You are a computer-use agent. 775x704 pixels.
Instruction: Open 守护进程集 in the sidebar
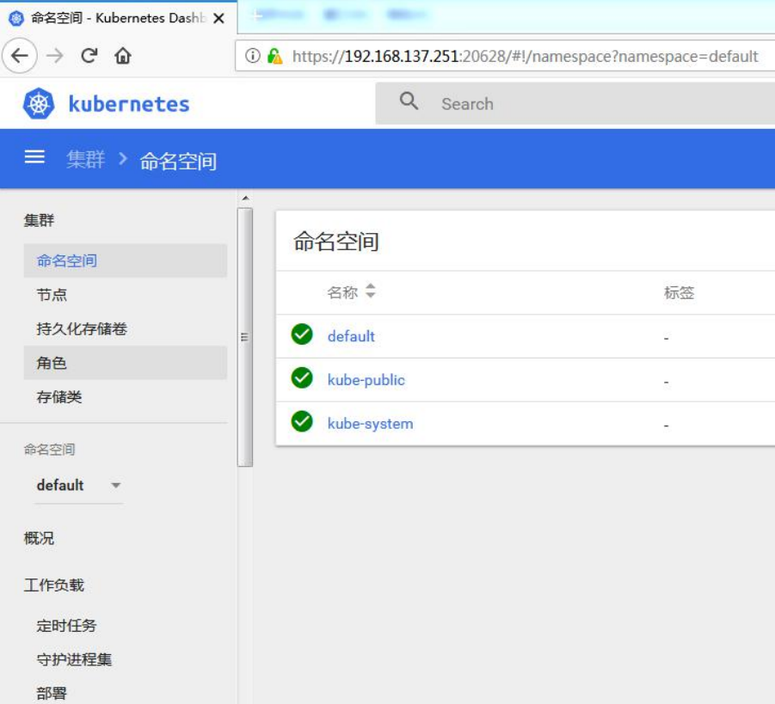coord(74,659)
